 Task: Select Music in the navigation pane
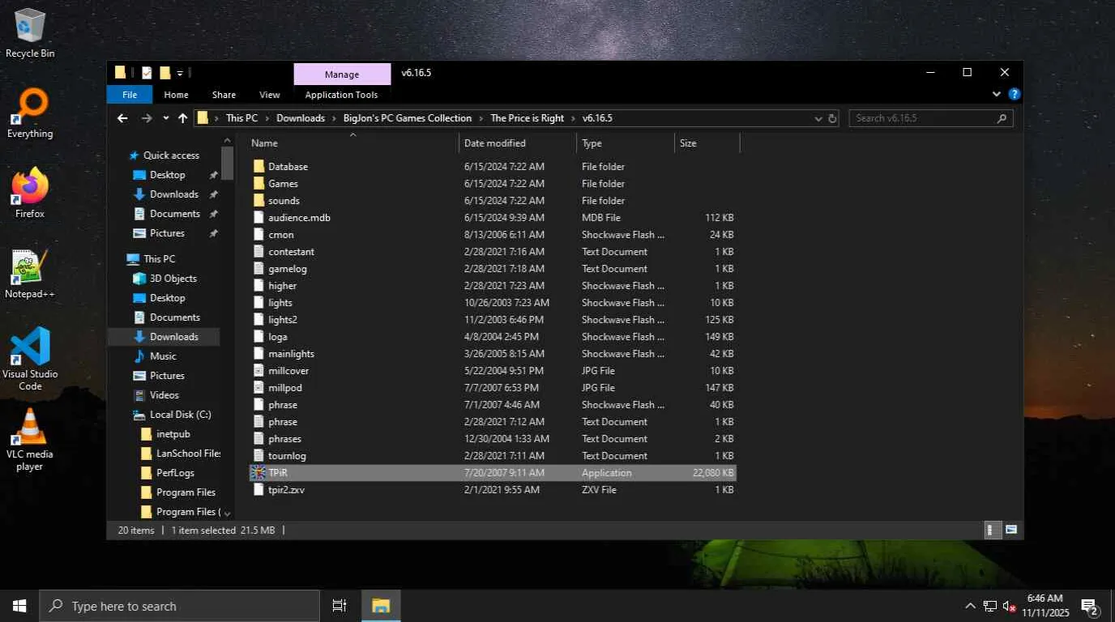click(163, 356)
